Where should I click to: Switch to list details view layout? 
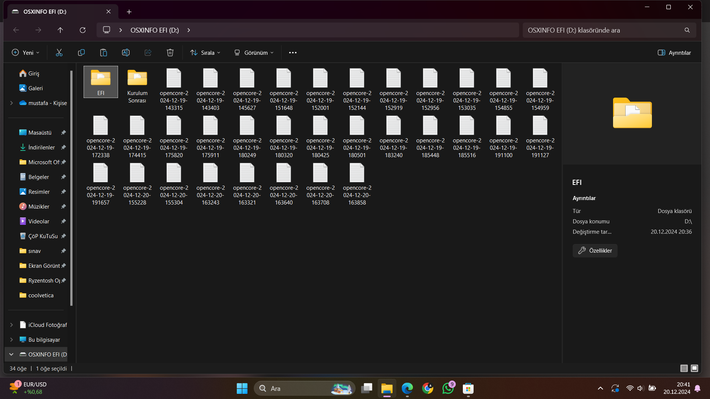coord(684,368)
